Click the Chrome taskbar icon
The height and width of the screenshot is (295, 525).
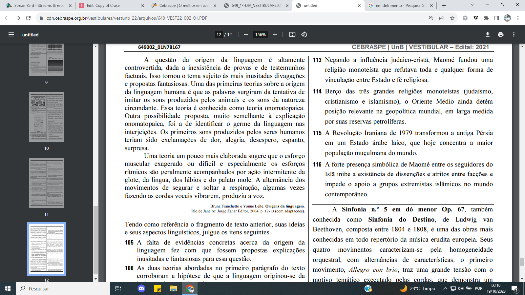tap(190, 288)
